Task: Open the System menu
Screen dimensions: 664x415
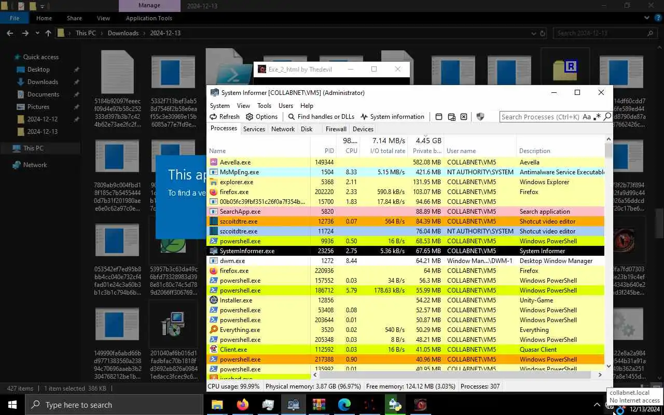Action: point(219,105)
